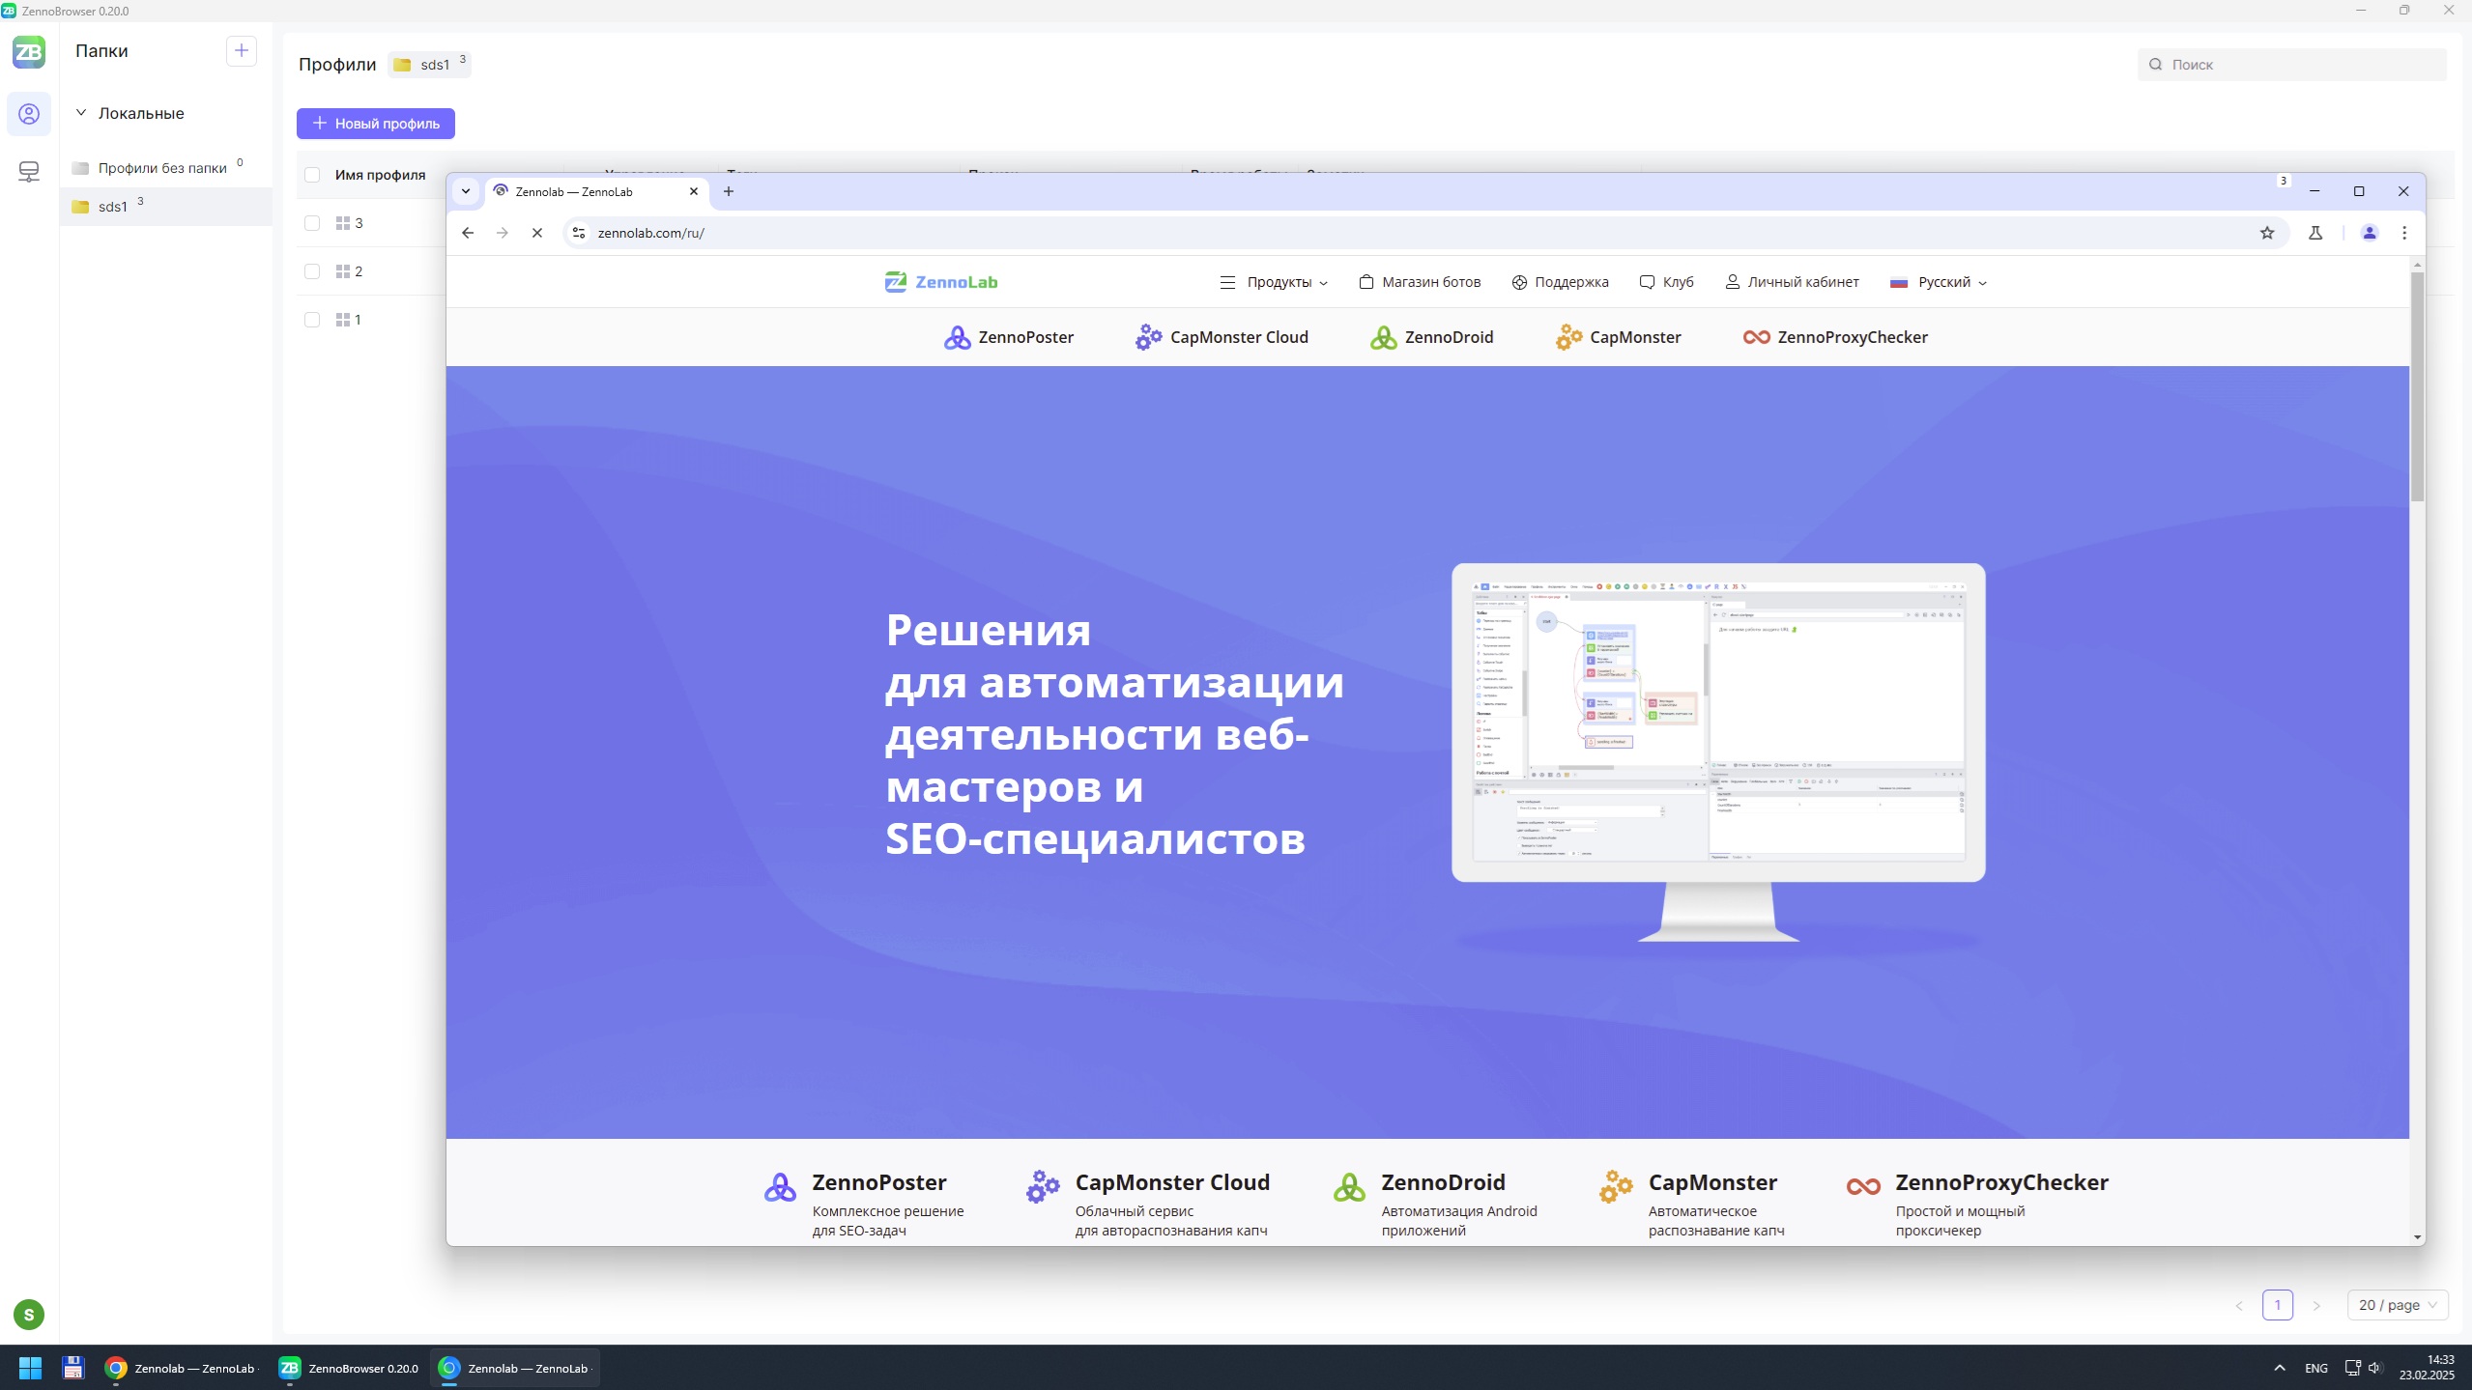Screen dimensions: 2472x1390
Task: Click the sds1 folder tag near Профили
Action: [429, 65]
